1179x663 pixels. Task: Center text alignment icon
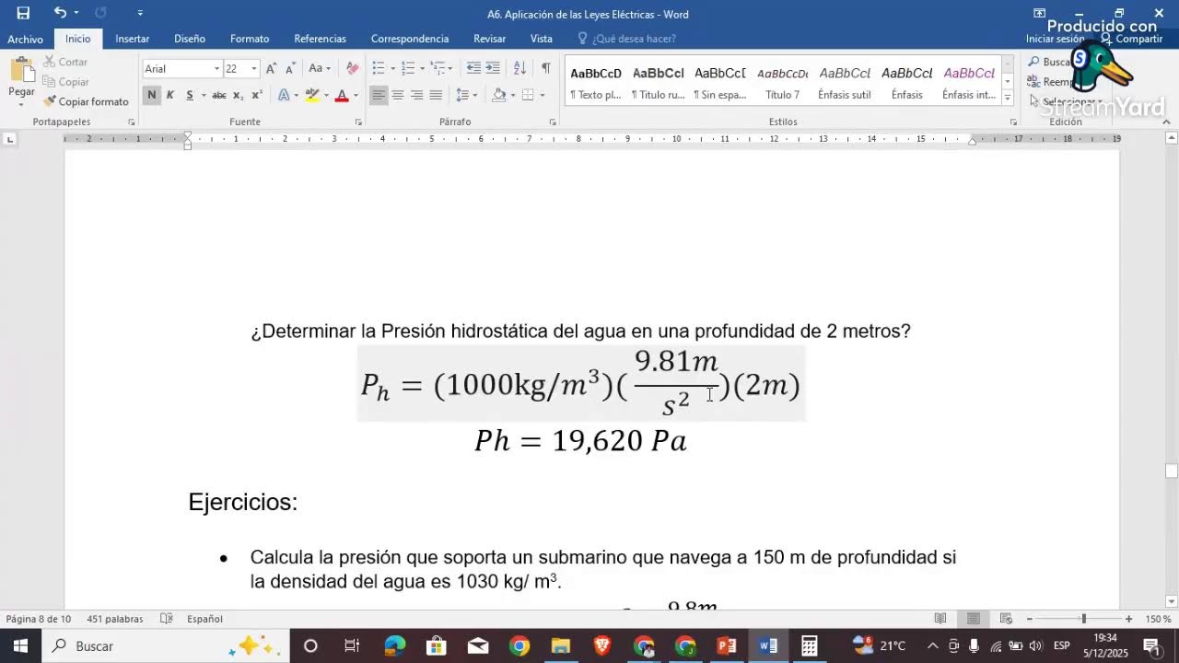[398, 95]
